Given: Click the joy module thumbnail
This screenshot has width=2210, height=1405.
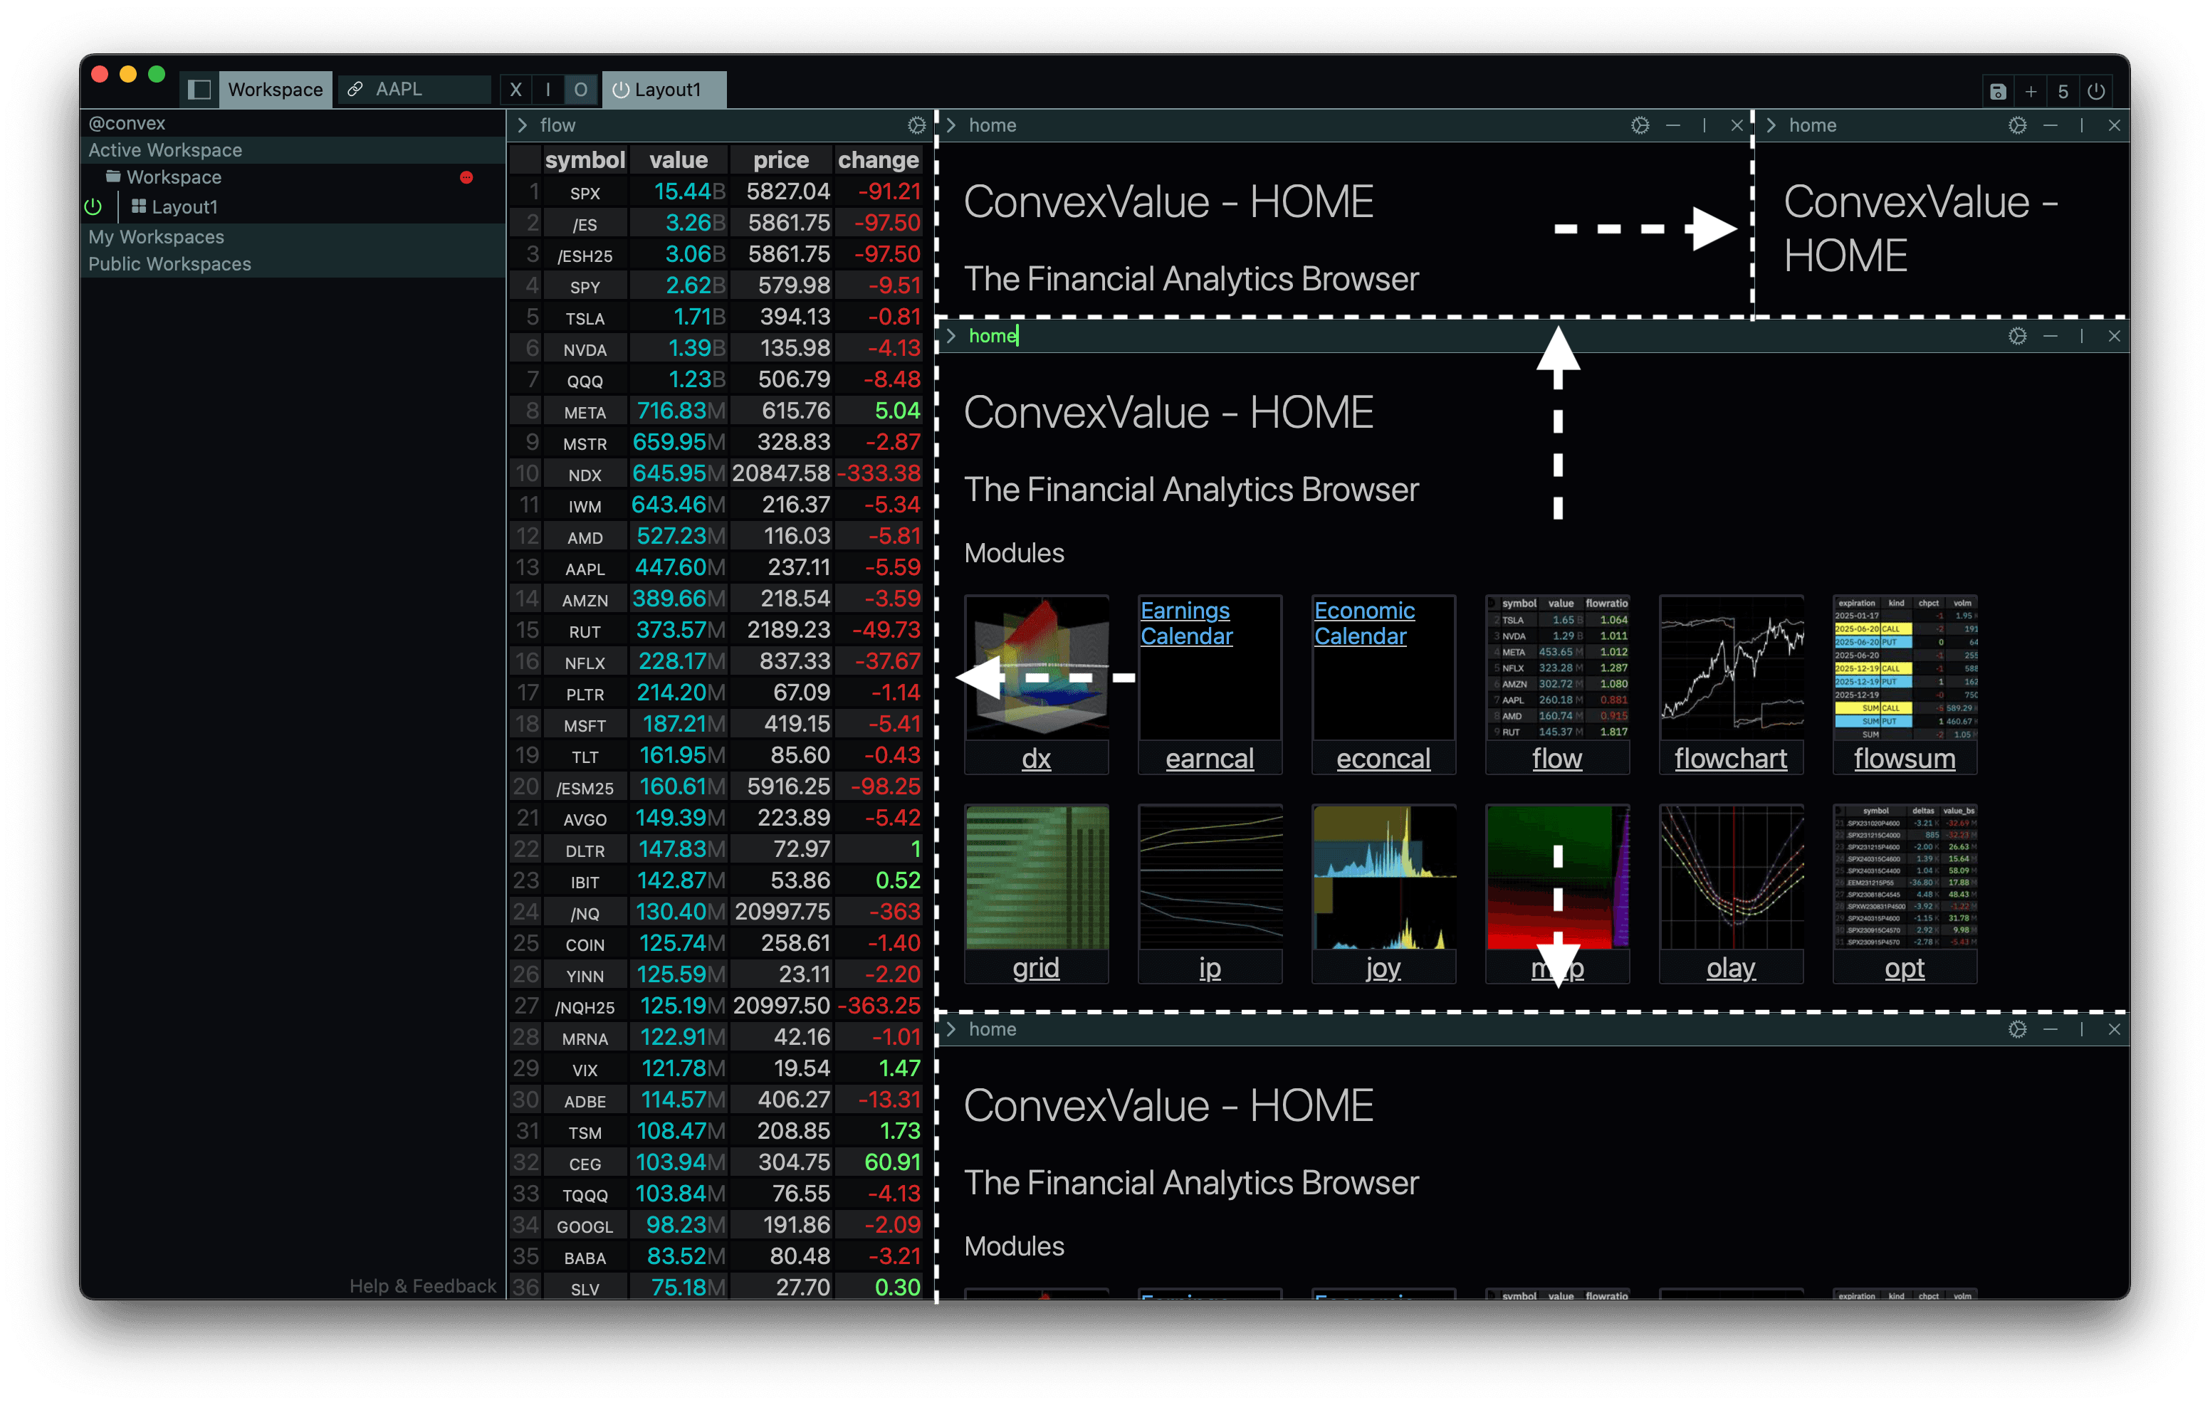Looking at the screenshot, I should tap(1384, 878).
